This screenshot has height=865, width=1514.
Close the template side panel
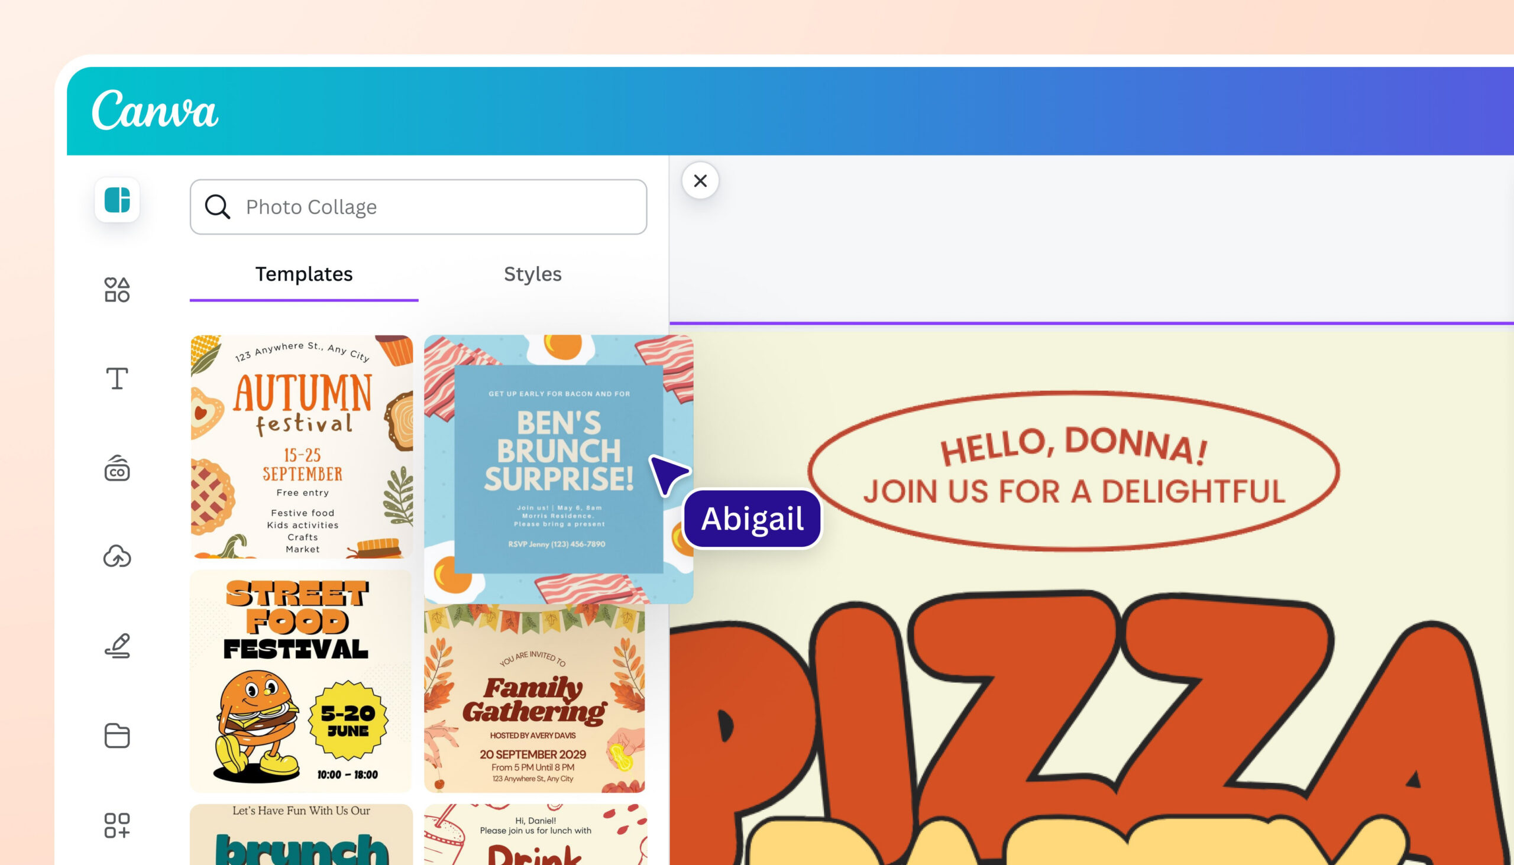point(700,180)
